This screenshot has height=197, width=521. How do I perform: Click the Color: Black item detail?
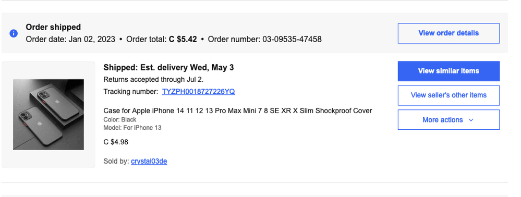click(x=119, y=119)
